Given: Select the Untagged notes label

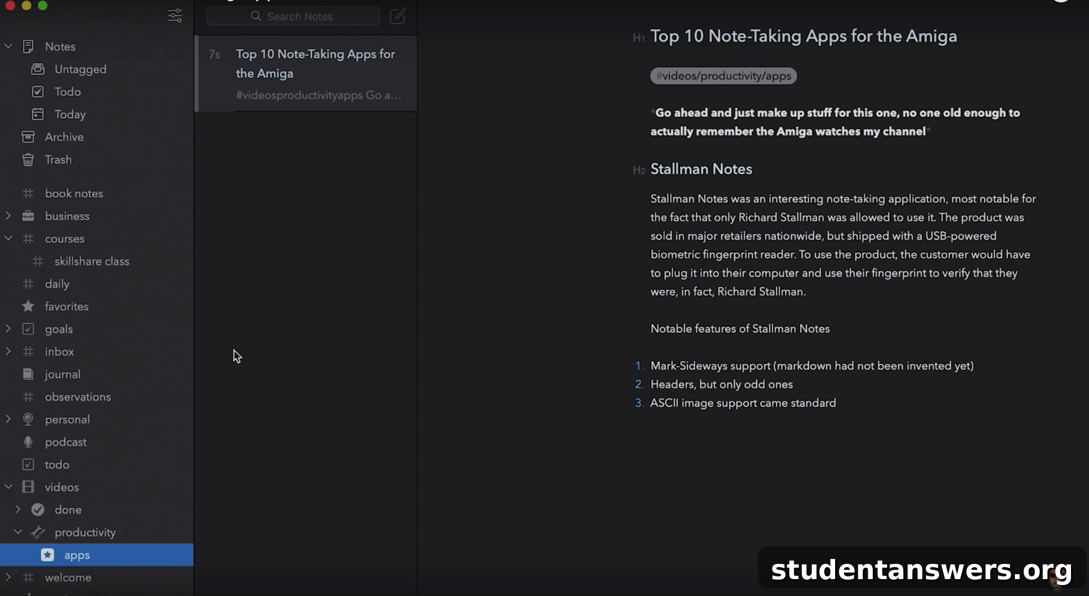Looking at the screenshot, I should (81, 69).
